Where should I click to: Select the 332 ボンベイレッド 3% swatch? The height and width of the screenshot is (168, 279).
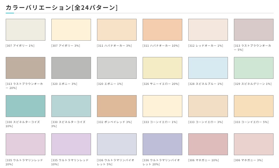(x=117, y=106)
